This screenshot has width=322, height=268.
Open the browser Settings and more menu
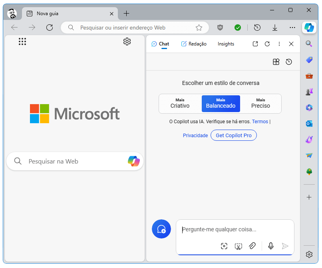click(292, 28)
